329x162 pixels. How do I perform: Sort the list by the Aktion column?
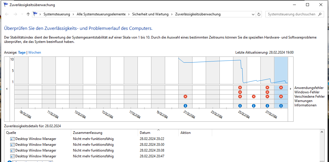pos(195,133)
